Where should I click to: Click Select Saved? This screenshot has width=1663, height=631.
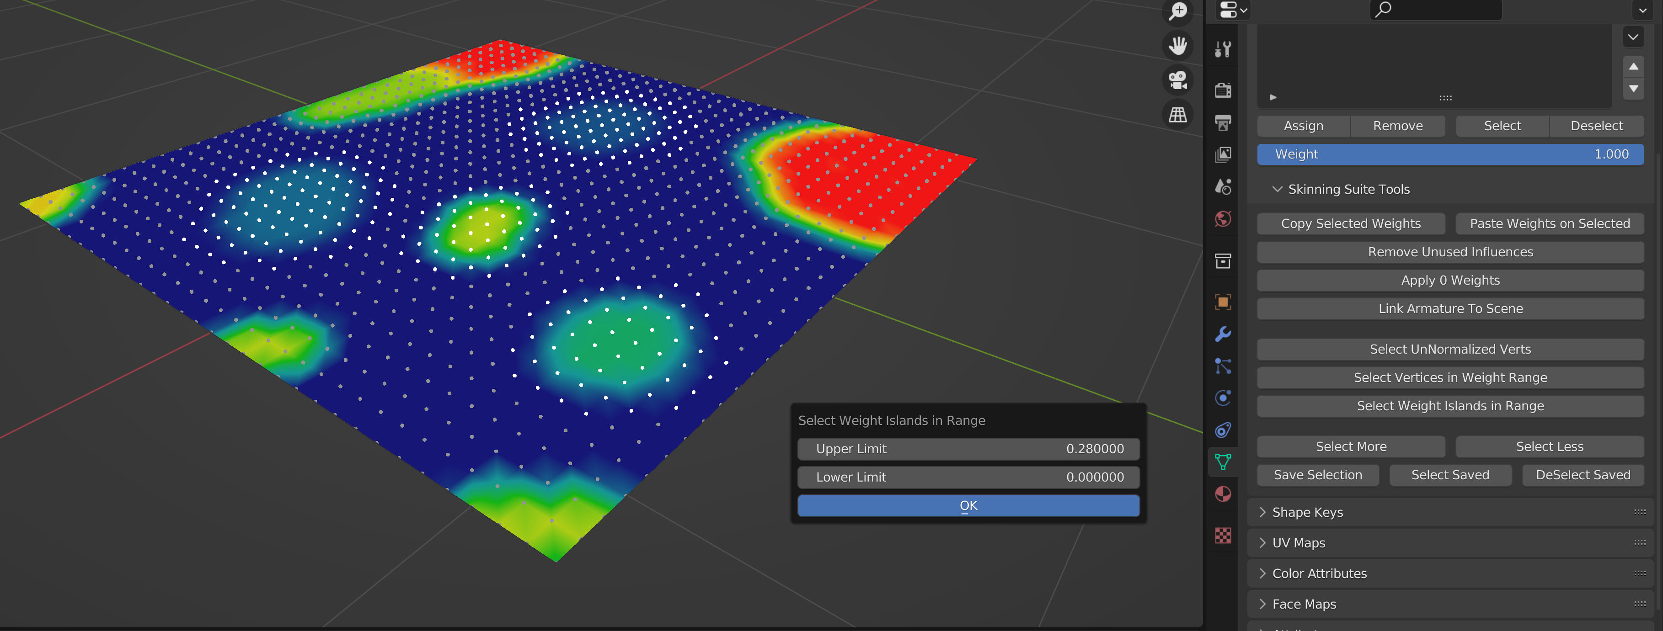pyautogui.click(x=1450, y=476)
